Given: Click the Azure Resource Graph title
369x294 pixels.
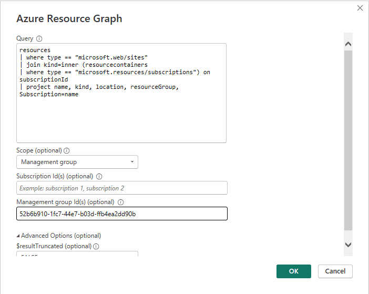Looking at the screenshot, I should 69,18.
